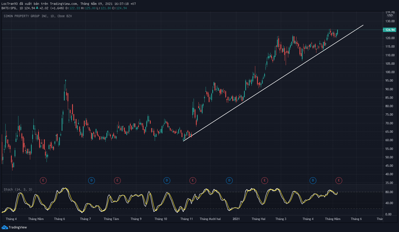Click the 130.00 price axis label
Image resolution: width=399 pixels, height=232 pixels.
coord(390,21)
